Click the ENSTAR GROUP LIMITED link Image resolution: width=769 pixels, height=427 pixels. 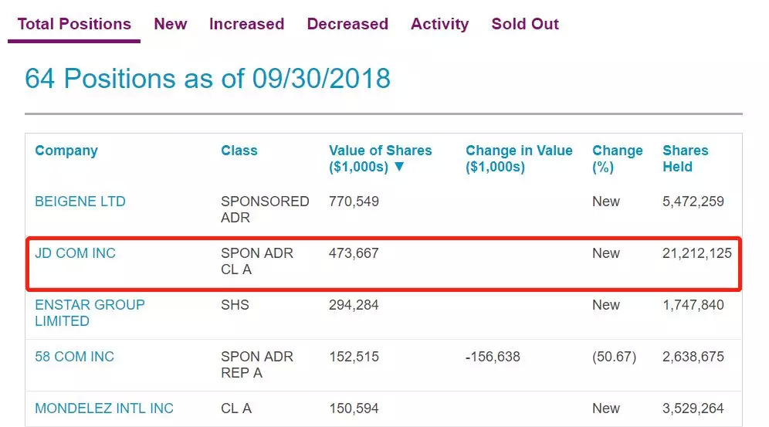coord(90,313)
